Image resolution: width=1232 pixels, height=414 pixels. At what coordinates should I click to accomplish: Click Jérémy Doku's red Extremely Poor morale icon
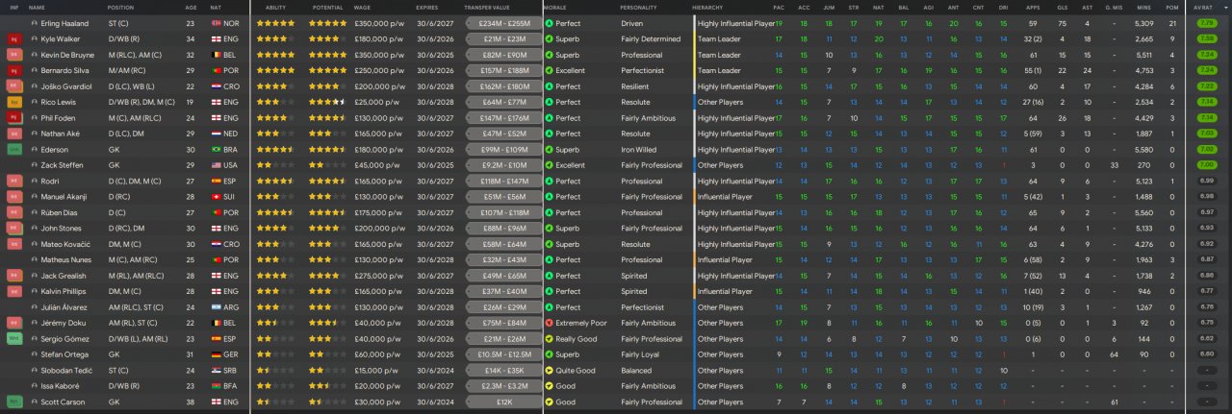[549, 323]
